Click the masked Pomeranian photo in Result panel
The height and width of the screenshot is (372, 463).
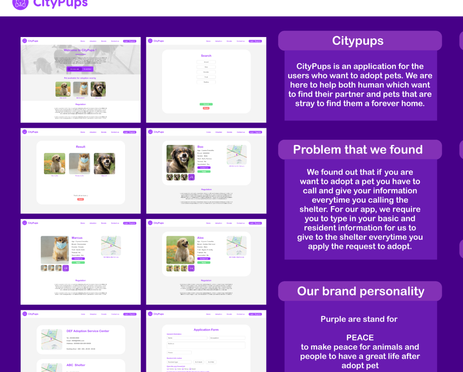pyautogui.click(x=80, y=163)
